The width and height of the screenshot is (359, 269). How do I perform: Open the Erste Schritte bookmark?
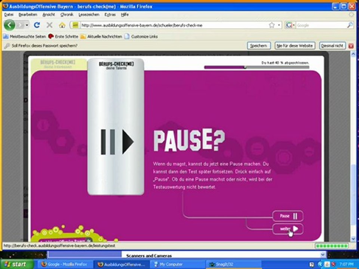point(63,36)
